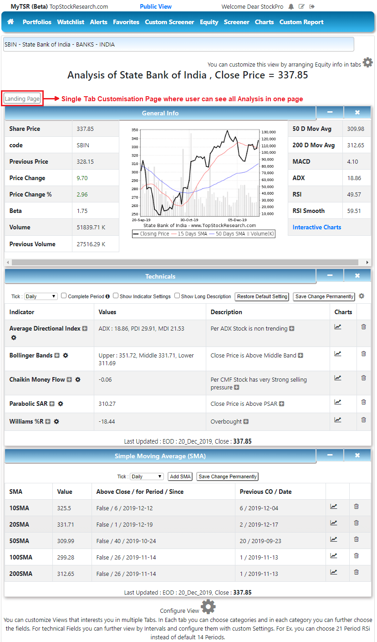Check Show Indicator Settings
The image size is (377, 642).
pos(116,296)
